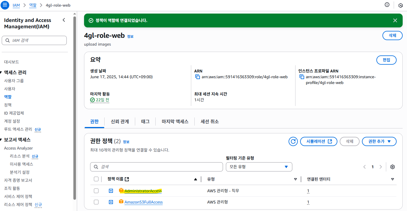Select all policies checkbox in header
This screenshot has width=407, height=211.
[96, 179]
